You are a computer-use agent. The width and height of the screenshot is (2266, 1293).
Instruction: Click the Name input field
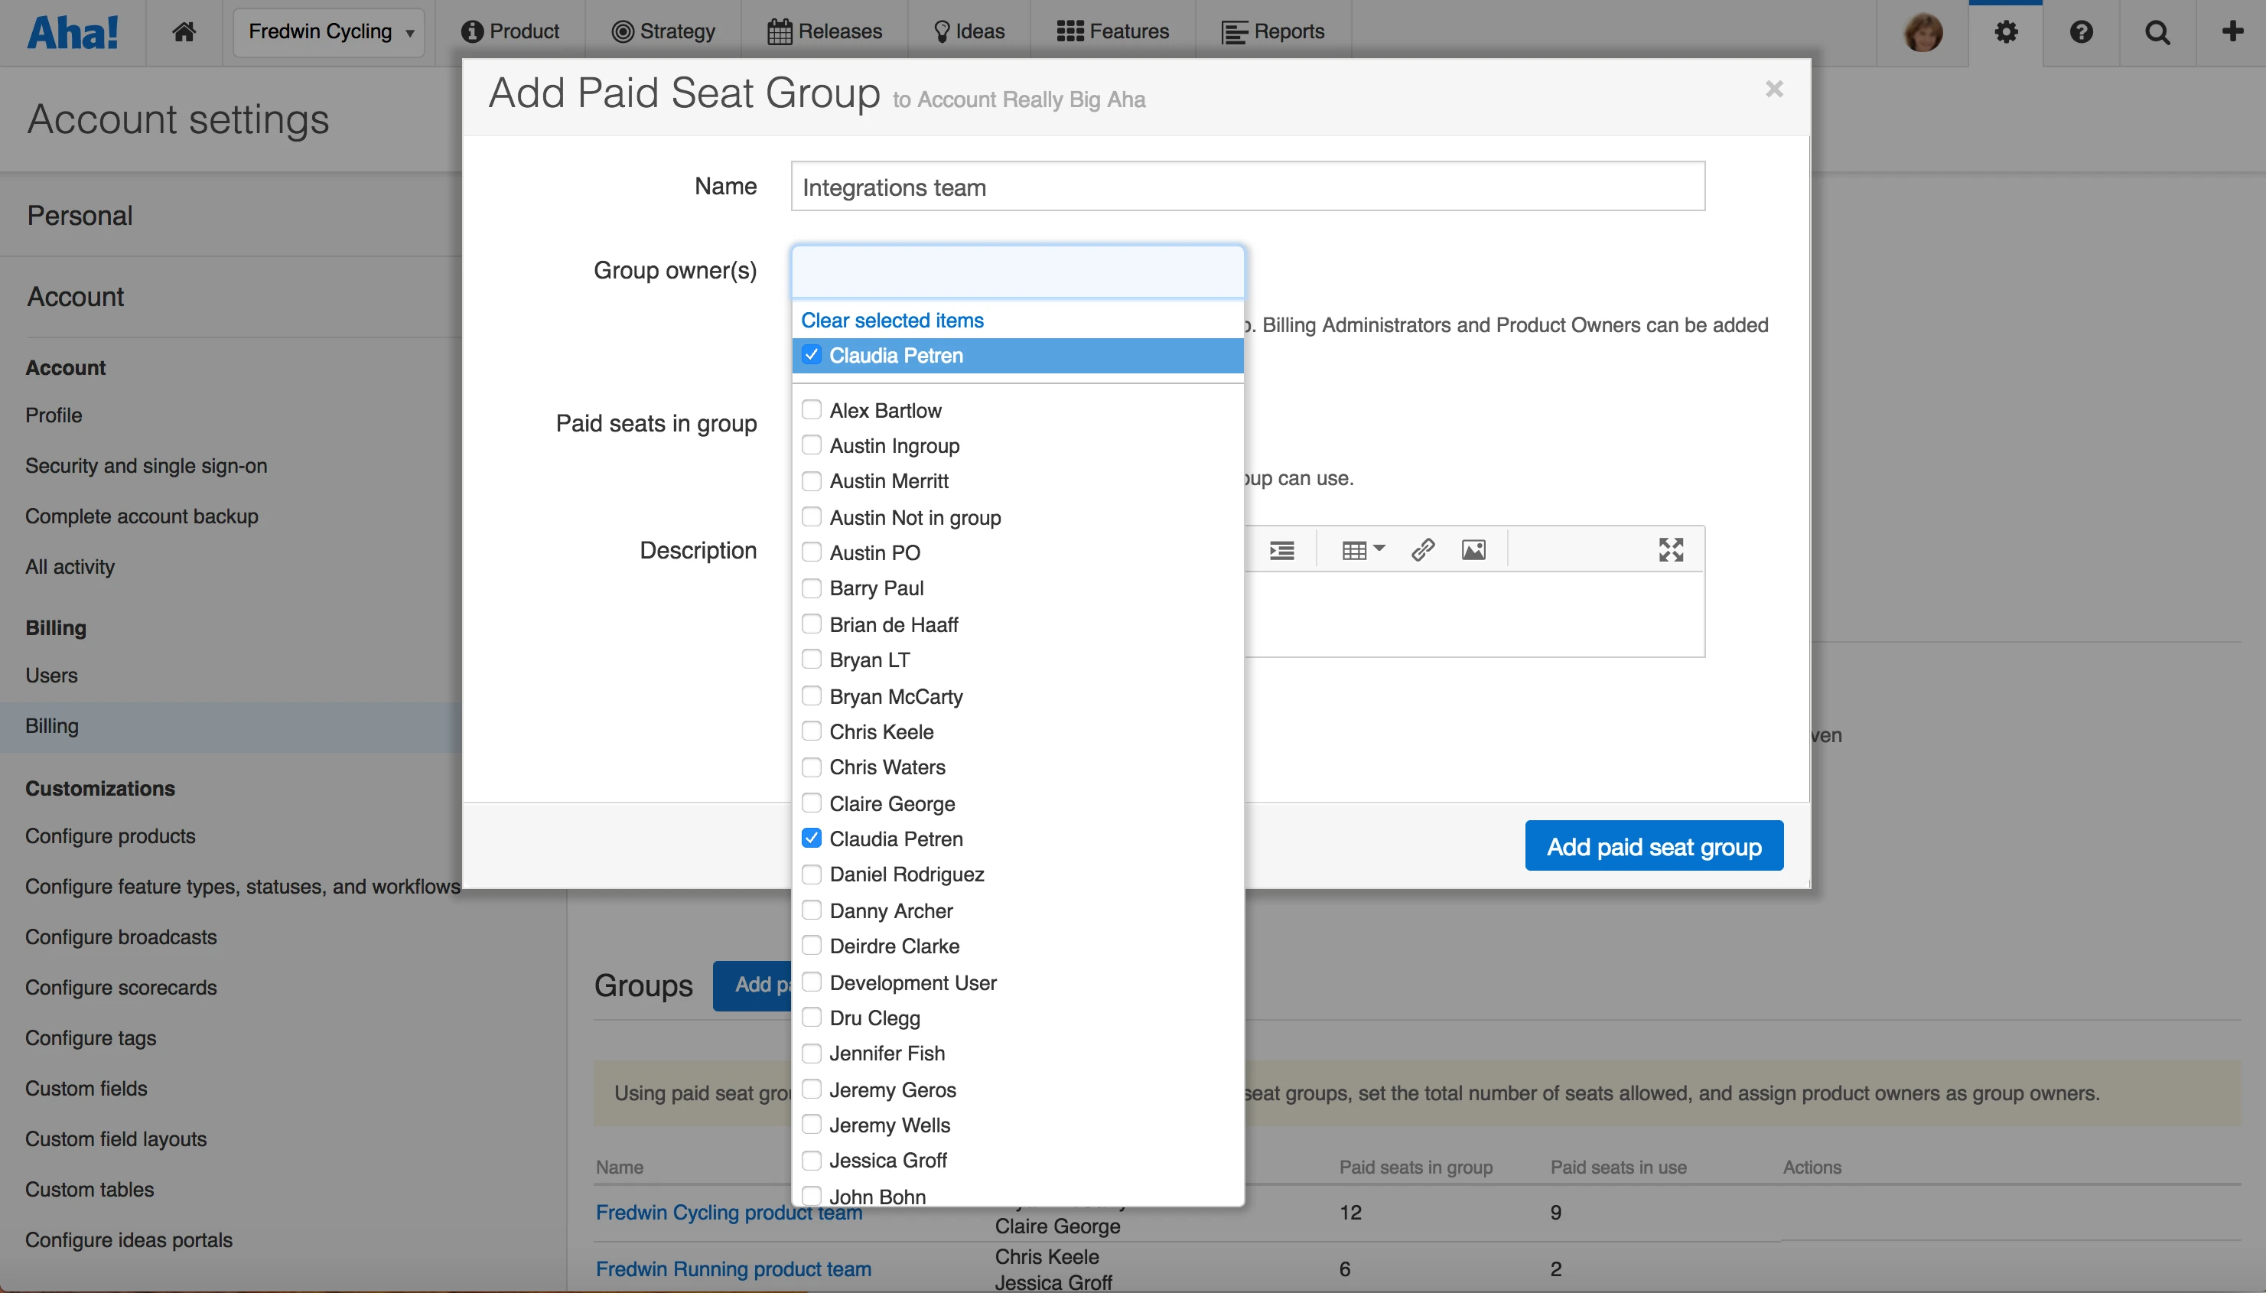pos(1247,187)
